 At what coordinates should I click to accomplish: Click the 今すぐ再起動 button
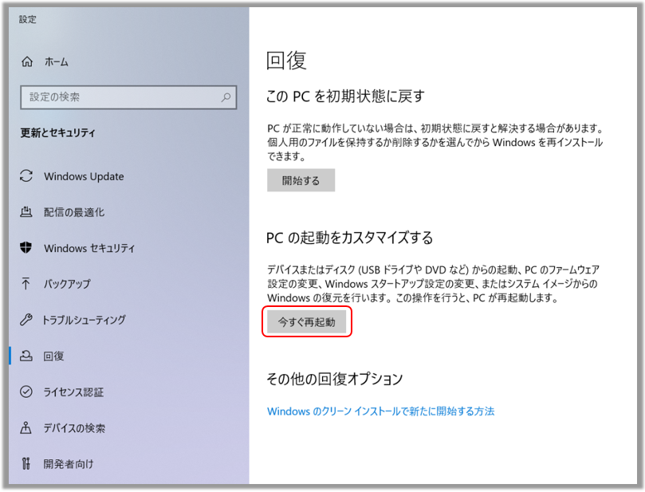point(306,321)
